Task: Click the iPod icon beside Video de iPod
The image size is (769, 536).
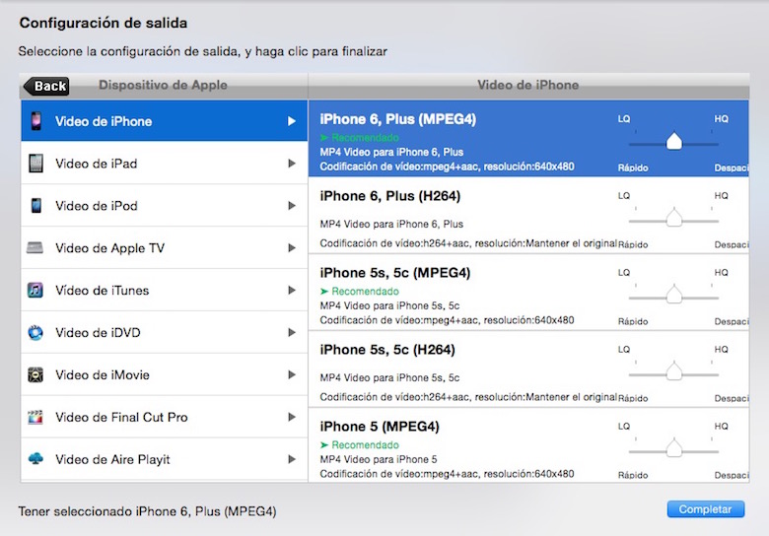Action: [x=35, y=205]
